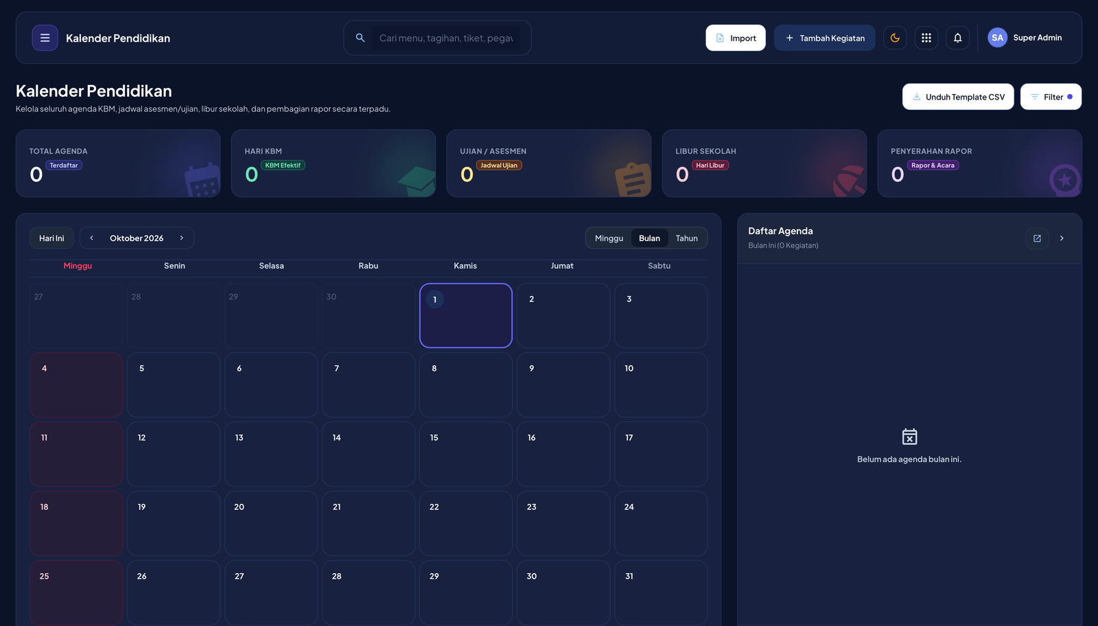The width and height of the screenshot is (1098, 626).
Task: Select October 15 date cell
Action: 466,454
